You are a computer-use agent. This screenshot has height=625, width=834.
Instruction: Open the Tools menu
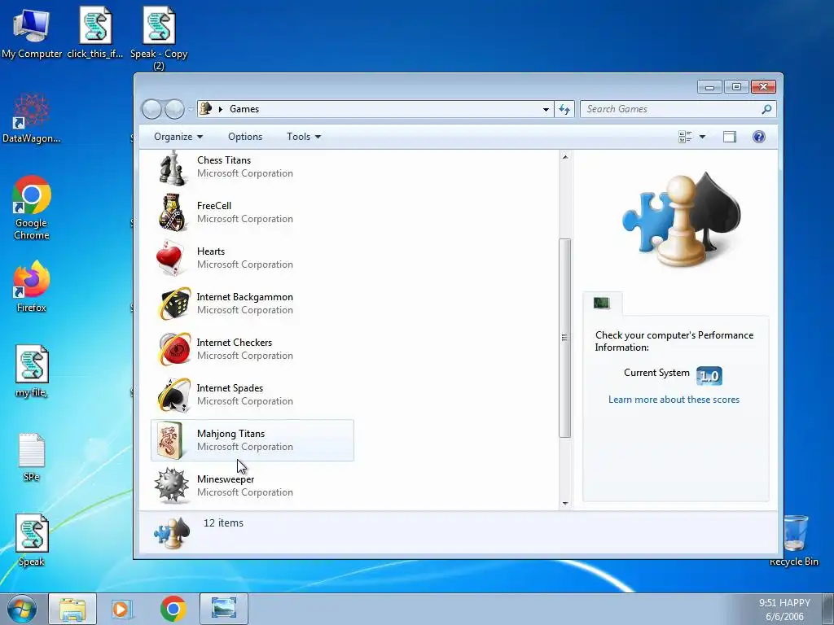tap(304, 137)
